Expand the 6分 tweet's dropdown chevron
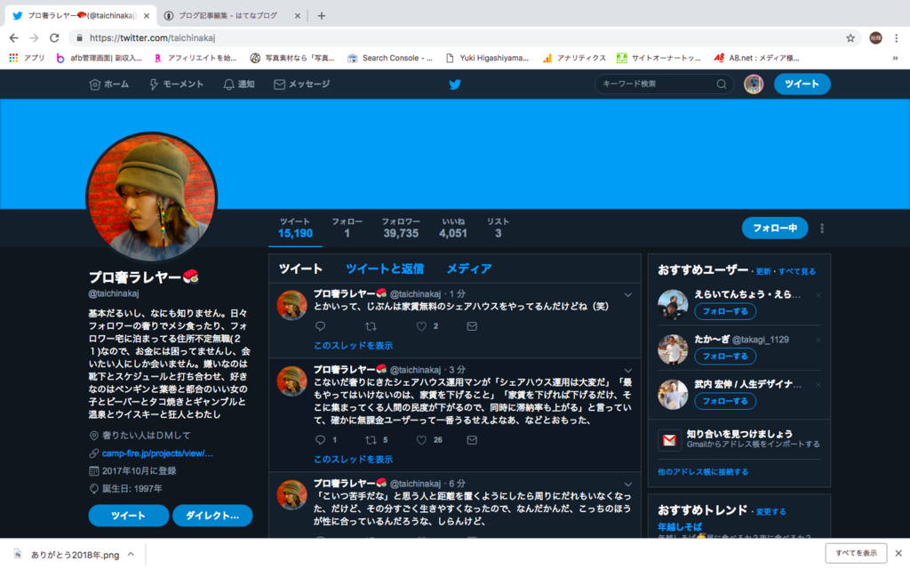 pos(628,485)
